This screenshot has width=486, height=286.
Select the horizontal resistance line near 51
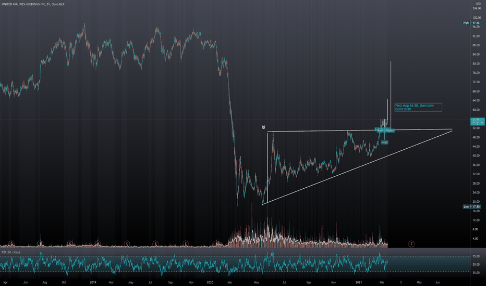(x=359, y=130)
